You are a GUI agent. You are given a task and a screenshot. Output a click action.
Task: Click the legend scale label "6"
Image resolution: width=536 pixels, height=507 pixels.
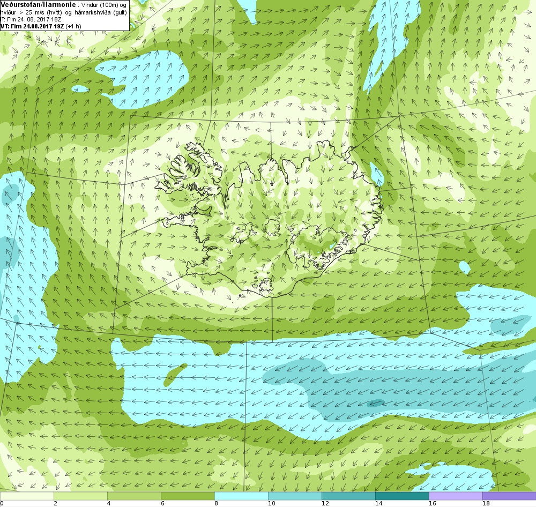coord(162,503)
